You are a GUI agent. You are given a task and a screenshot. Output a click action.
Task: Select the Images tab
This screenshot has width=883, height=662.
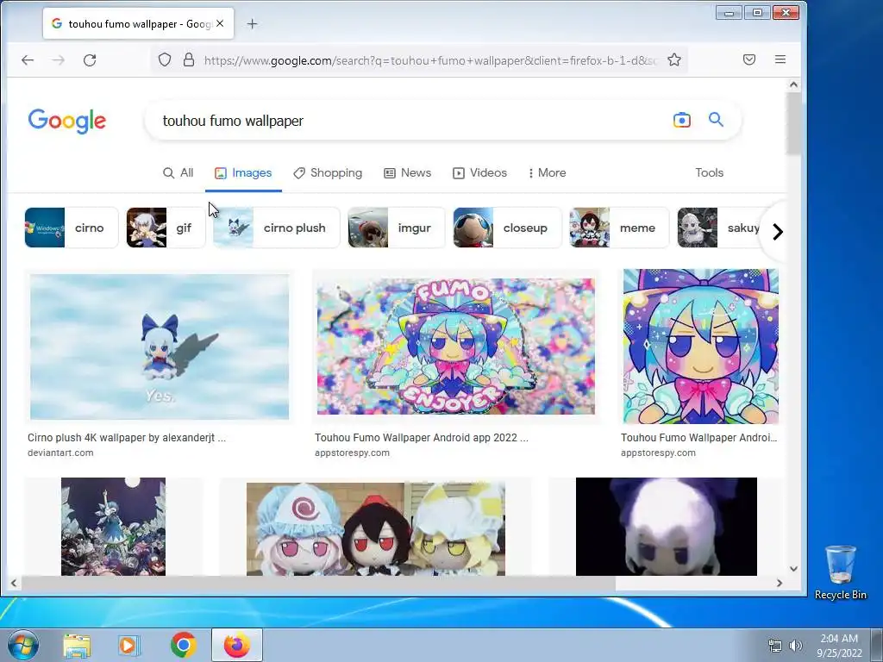click(x=243, y=172)
